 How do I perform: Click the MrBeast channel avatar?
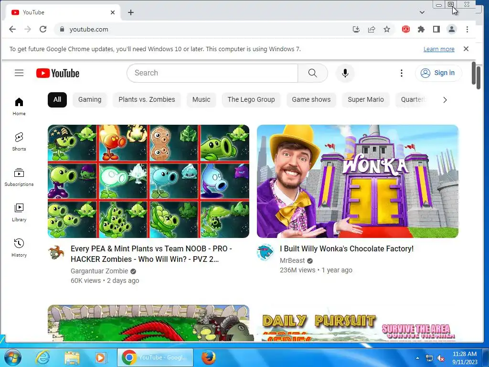point(266,252)
